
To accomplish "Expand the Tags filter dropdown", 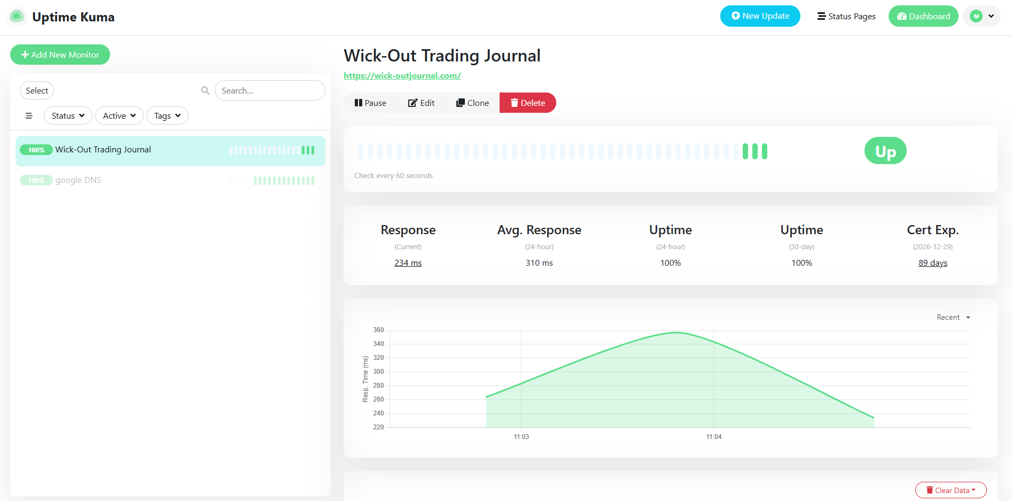I will [167, 115].
